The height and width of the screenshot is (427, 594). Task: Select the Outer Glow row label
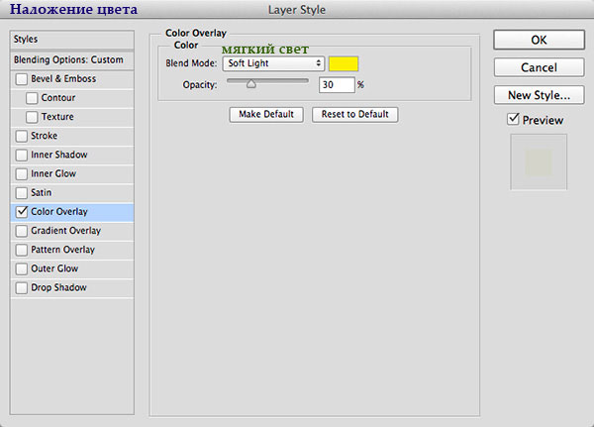tap(54, 268)
